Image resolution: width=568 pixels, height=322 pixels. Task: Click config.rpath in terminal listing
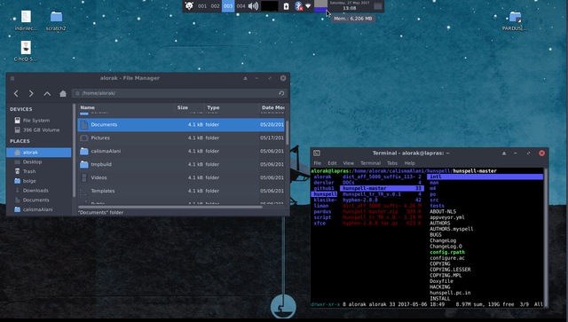[x=447, y=252]
